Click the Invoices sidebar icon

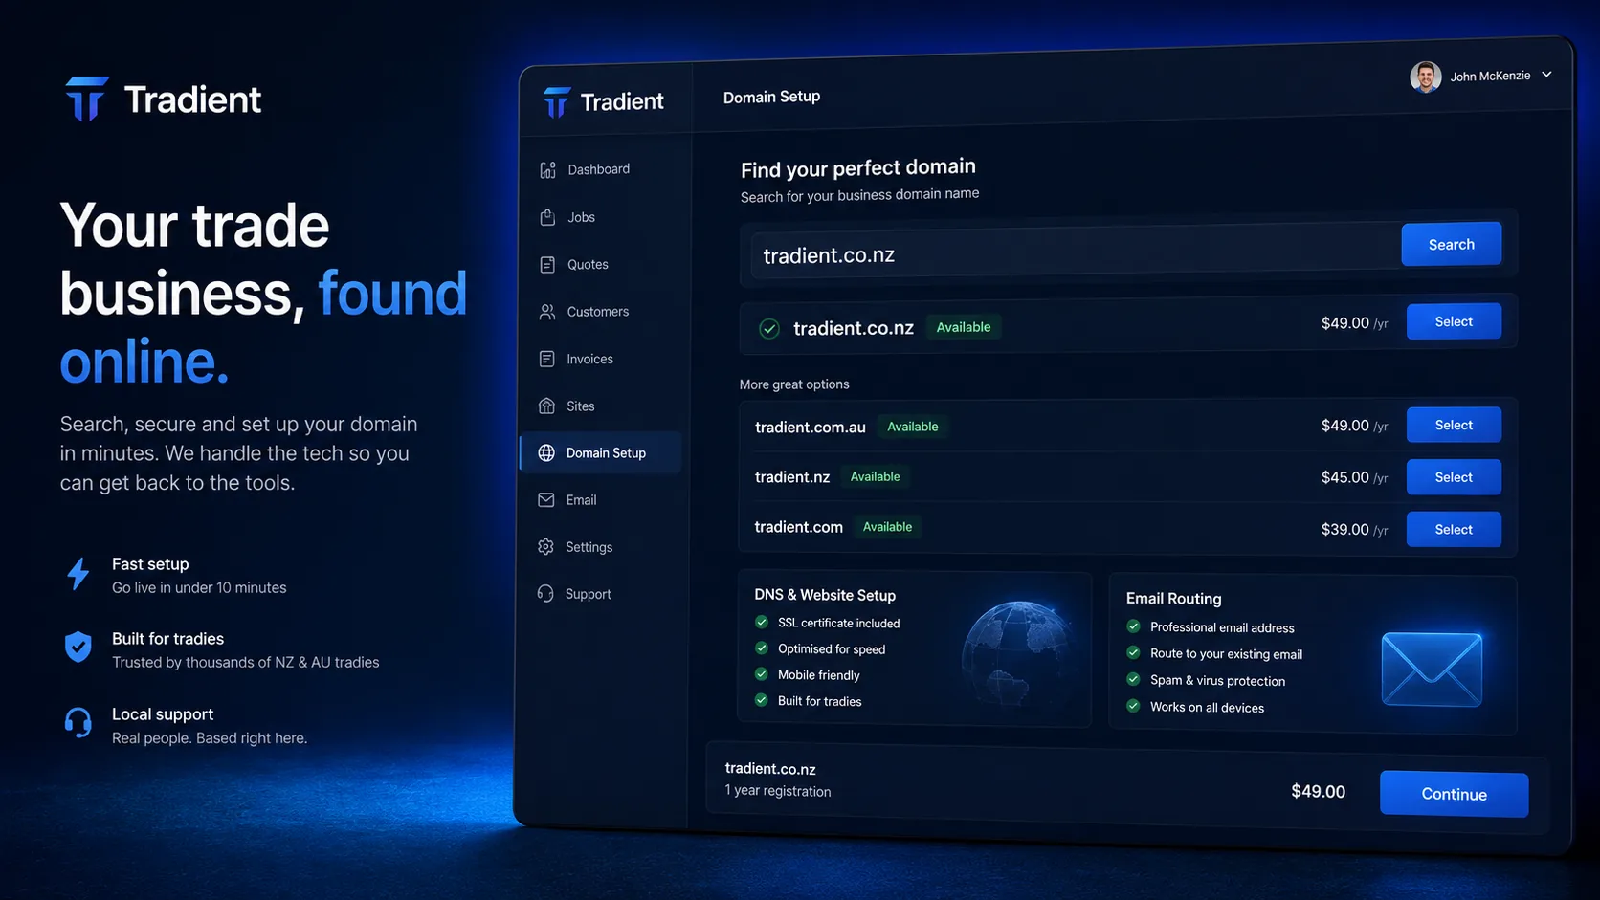(546, 359)
